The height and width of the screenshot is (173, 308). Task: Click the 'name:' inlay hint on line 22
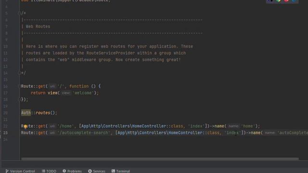(x=233, y=126)
